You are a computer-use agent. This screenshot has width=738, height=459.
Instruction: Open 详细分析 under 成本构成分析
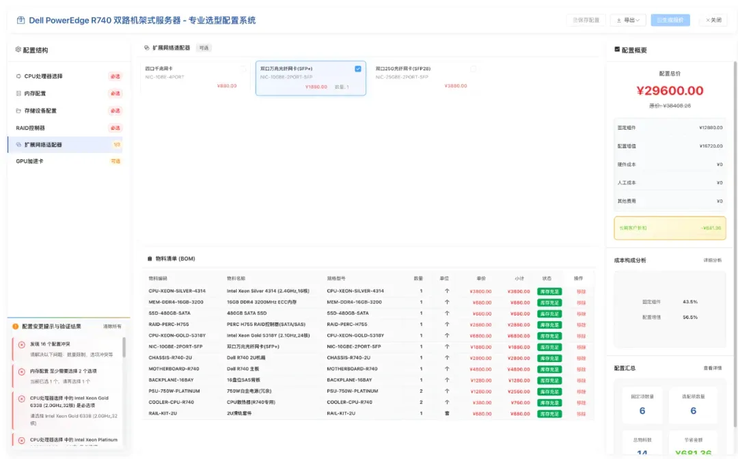coord(713,260)
